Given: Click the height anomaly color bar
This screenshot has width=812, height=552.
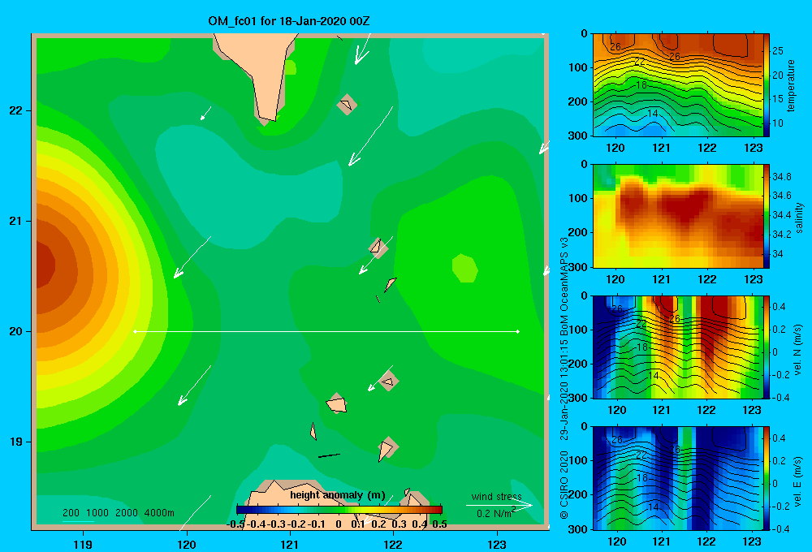Looking at the screenshot, I should click(339, 510).
